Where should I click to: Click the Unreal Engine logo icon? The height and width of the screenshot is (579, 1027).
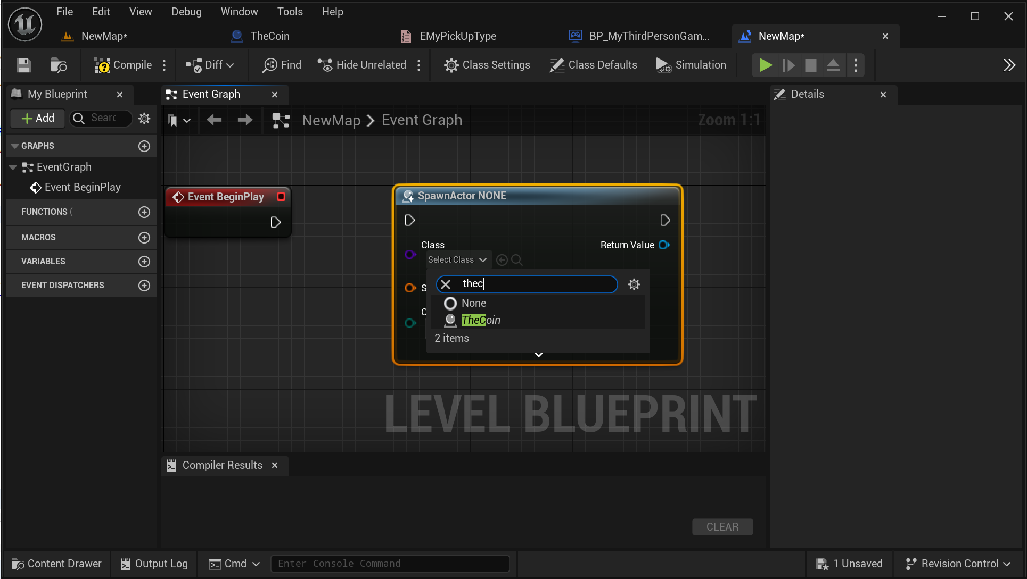[25, 24]
